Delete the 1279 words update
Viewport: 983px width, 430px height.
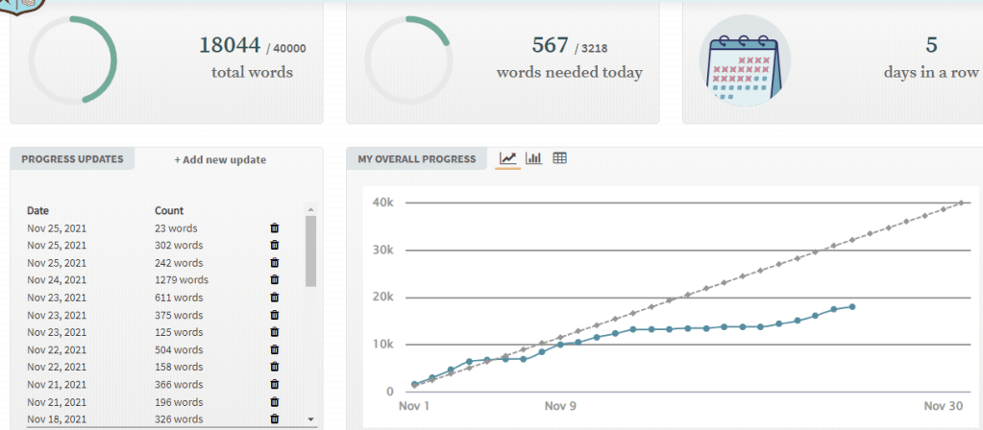click(x=275, y=280)
